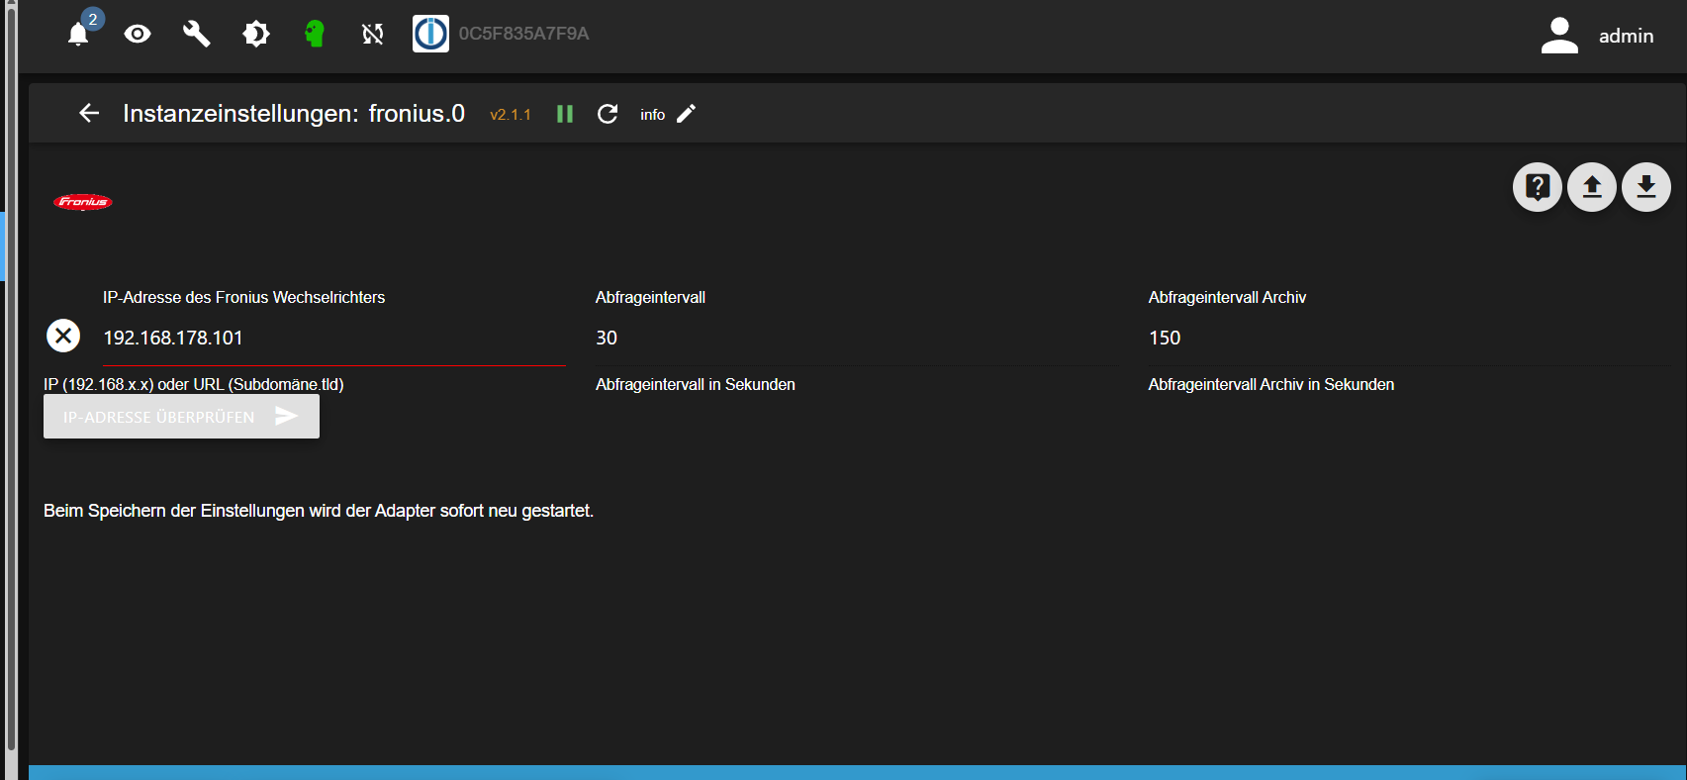The width and height of the screenshot is (1687, 780).
Task: Click the version label v2.1.1
Action: click(511, 115)
